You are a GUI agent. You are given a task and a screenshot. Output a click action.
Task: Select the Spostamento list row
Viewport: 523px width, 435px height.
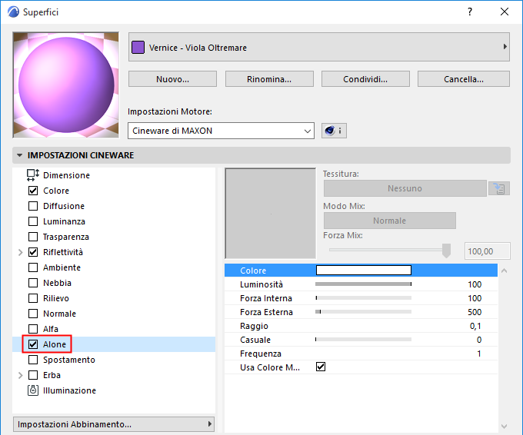[x=114, y=360]
